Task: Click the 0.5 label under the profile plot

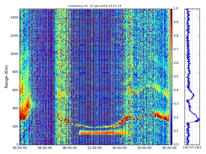Action: pyautogui.click(x=192, y=147)
